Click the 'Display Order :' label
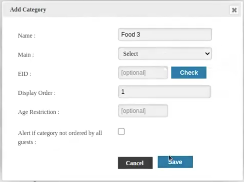 (37, 93)
